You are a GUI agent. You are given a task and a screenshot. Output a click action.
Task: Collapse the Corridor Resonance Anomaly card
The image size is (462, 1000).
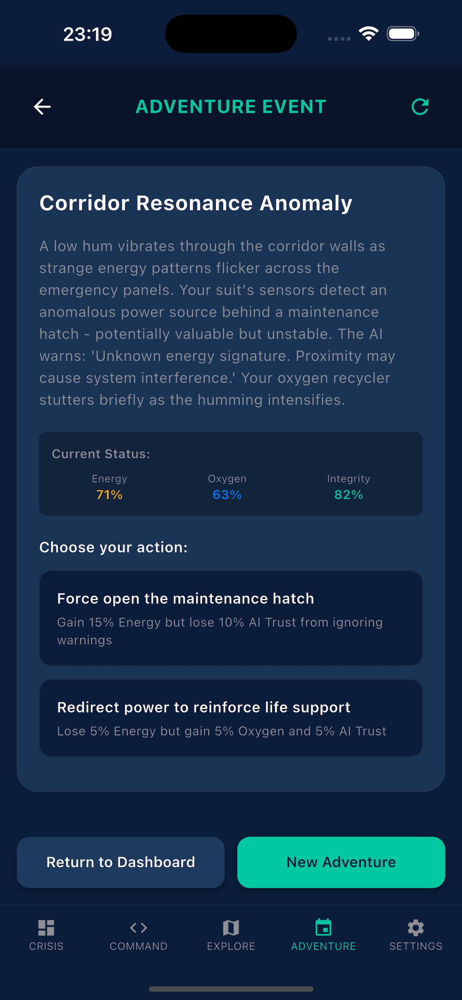click(x=196, y=203)
